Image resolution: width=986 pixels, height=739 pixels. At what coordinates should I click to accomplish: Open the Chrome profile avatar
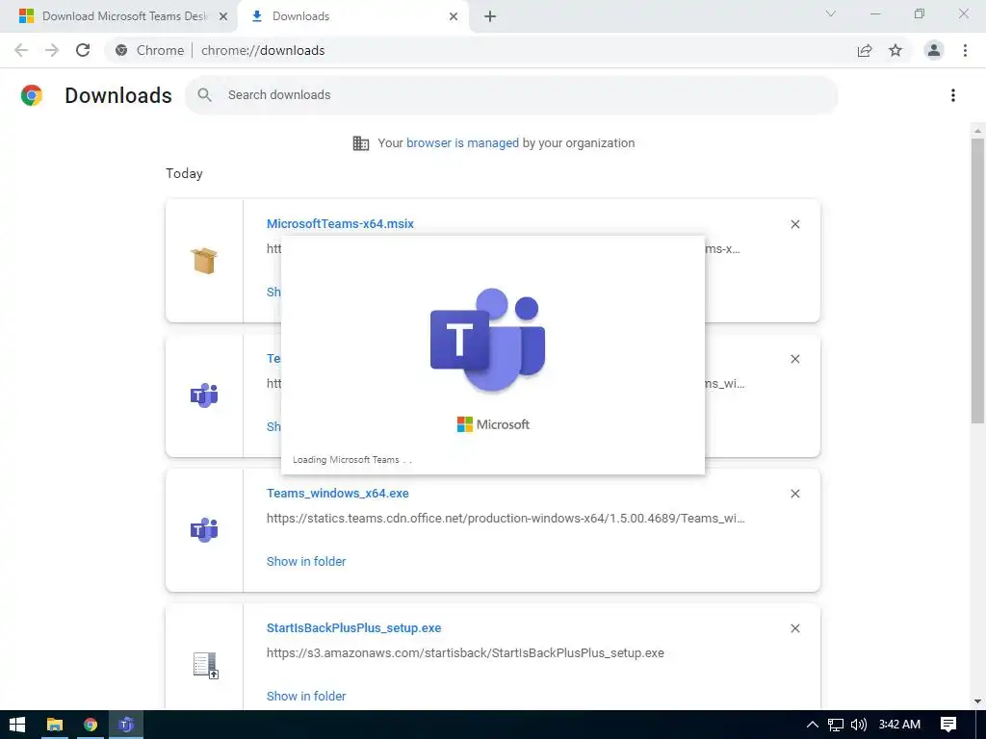pos(934,50)
